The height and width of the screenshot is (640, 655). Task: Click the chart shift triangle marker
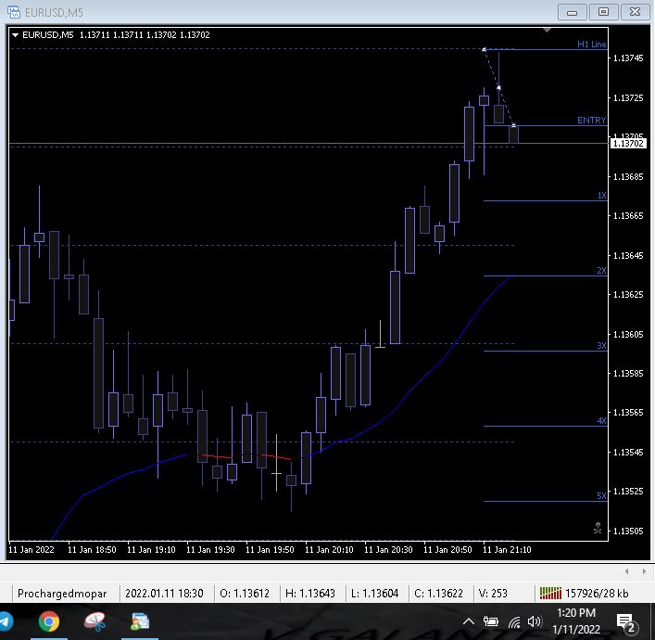[547, 30]
